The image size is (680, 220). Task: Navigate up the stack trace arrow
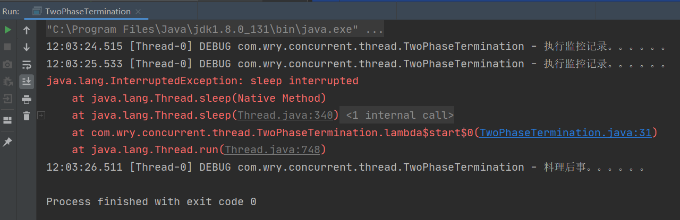(x=27, y=30)
